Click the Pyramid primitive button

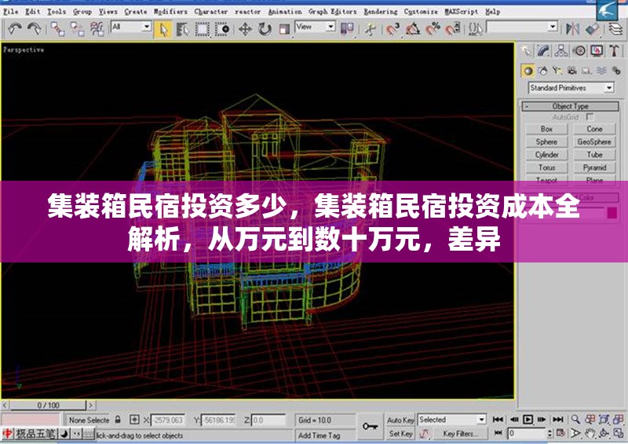coord(594,167)
